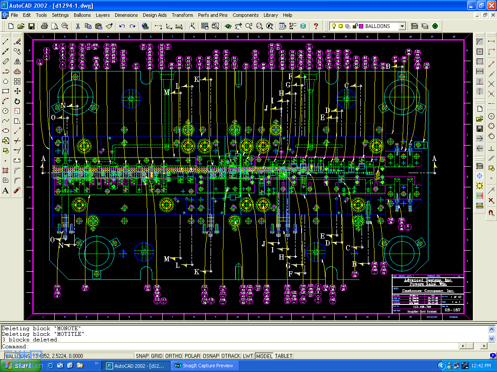Screen dimensions: 497x372
Task: Open Print Preview icon
Action: click(x=54, y=26)
